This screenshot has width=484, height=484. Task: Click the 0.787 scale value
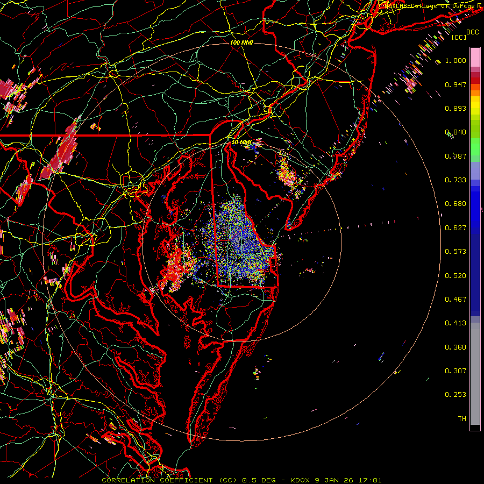[x=455, y=156]
